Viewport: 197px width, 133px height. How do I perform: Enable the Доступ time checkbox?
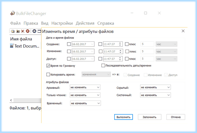(x=100, y=59)
